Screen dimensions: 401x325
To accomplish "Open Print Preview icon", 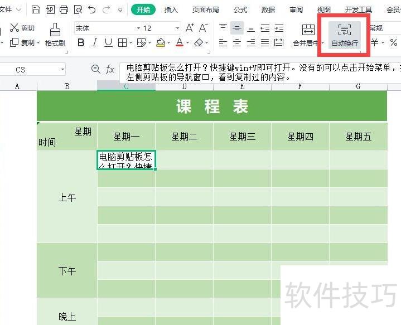I will 78,9.
